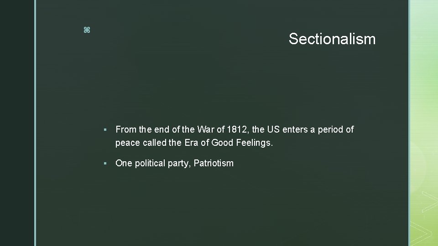Click the thin light-blue line left of the slide content
The height and width of the screenshot is (246, 438).
tap(36, 123)
